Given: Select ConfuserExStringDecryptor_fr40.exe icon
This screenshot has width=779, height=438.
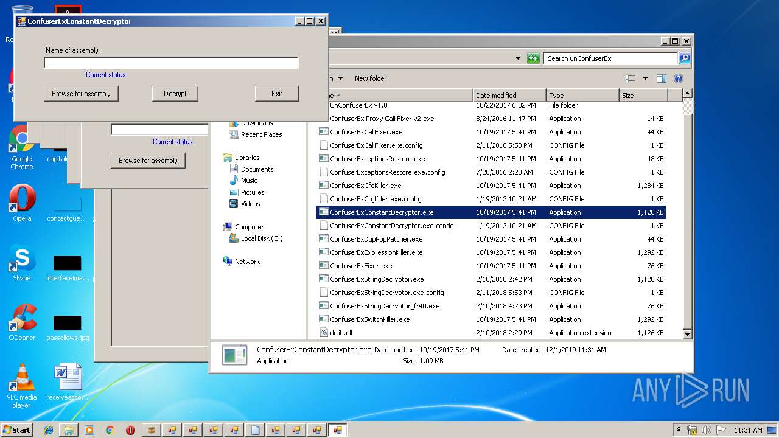Looking at the screenshot, I should 324,306.
